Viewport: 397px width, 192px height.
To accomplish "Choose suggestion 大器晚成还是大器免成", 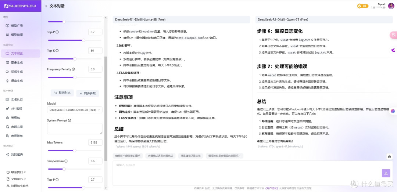I will pyautogui.click(x=160, y=156).
